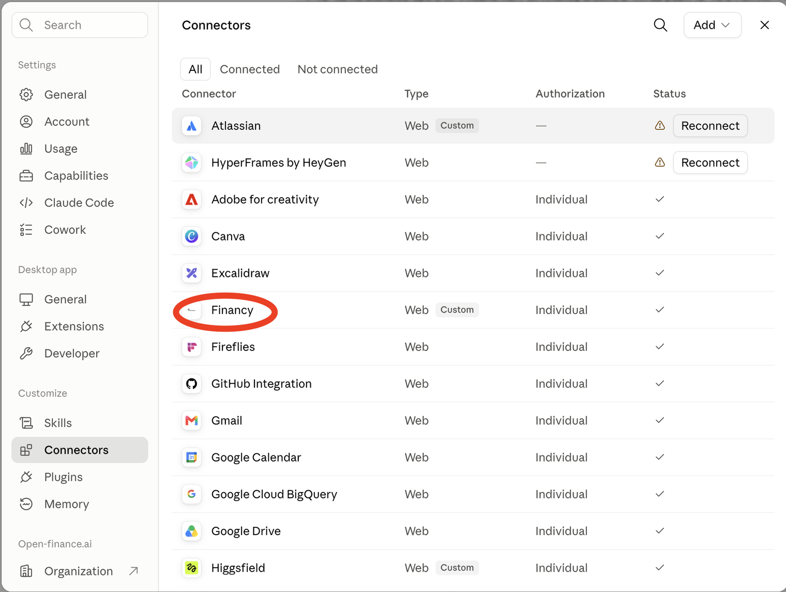Image resolution: width=786 pixels, height=592 pixels.
Task: Select the Excalidraw connector name
Action: click(240, 273)
